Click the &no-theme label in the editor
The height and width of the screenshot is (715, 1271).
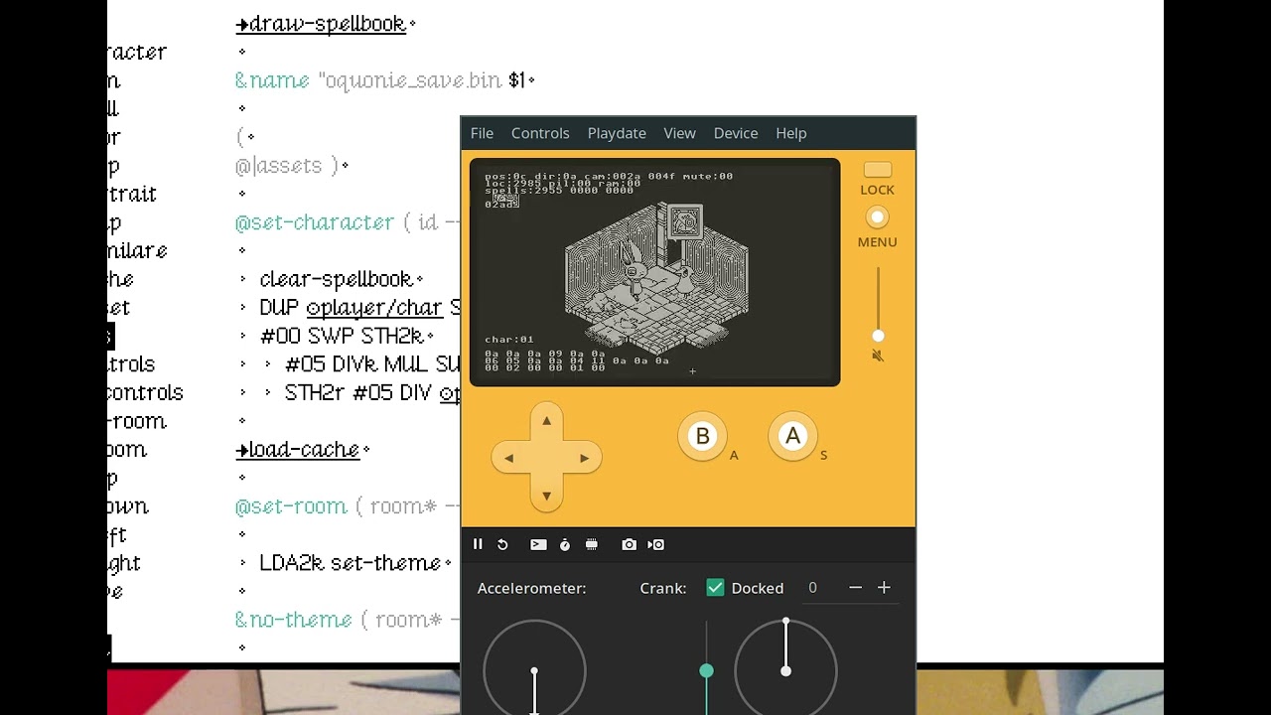294,620
